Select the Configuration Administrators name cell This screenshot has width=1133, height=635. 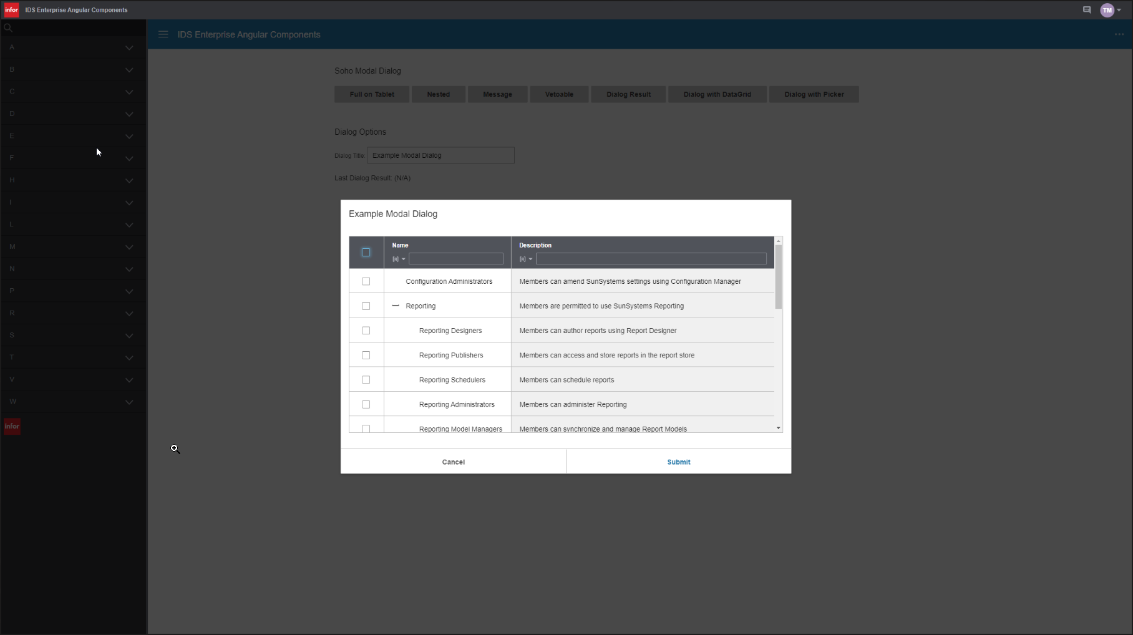tap(447, 281)
